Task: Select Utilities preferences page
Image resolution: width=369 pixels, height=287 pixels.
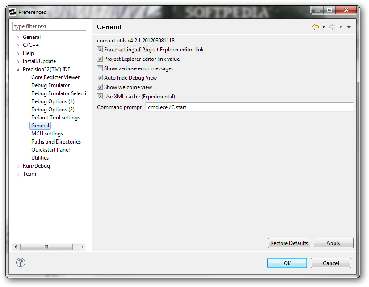Action: [x=40, y=158]
